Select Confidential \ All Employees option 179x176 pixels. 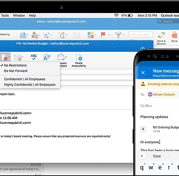(x=25, y=79)
